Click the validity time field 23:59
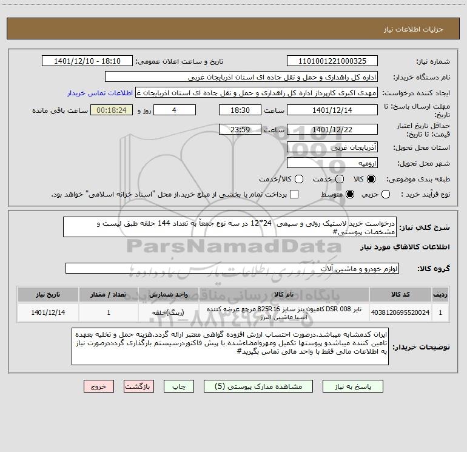Screen dimensions: 467x452 point(240,130)
